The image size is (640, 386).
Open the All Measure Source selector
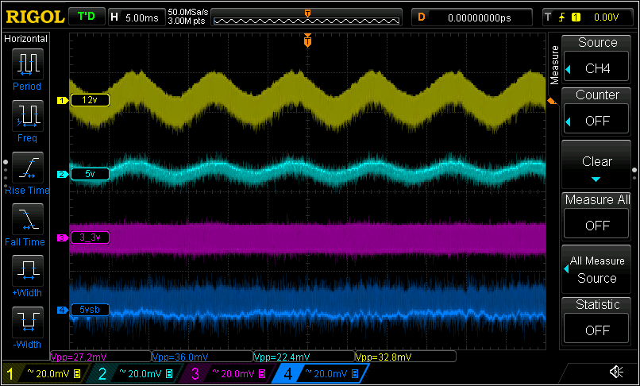[x=596, y=268]
